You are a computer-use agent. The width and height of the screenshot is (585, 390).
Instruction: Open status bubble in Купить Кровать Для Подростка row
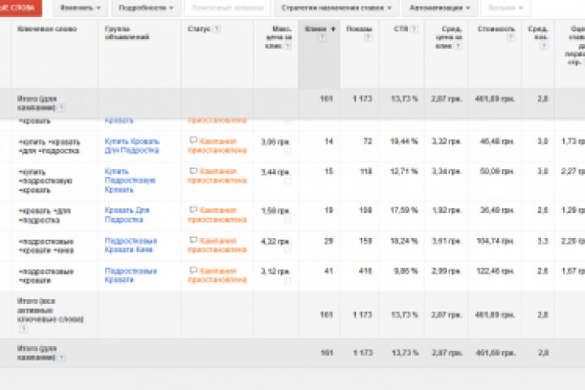pyautogui.click(x=193, y=141)
